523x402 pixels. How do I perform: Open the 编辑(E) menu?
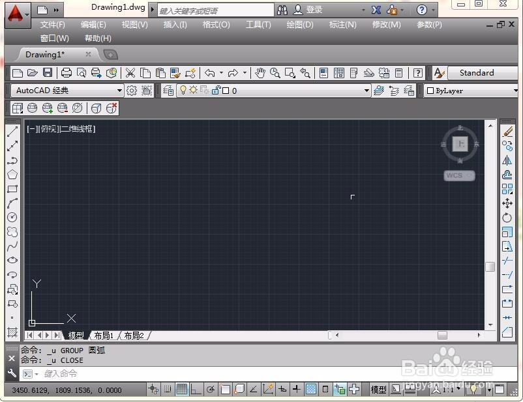(x=93, y=25)
